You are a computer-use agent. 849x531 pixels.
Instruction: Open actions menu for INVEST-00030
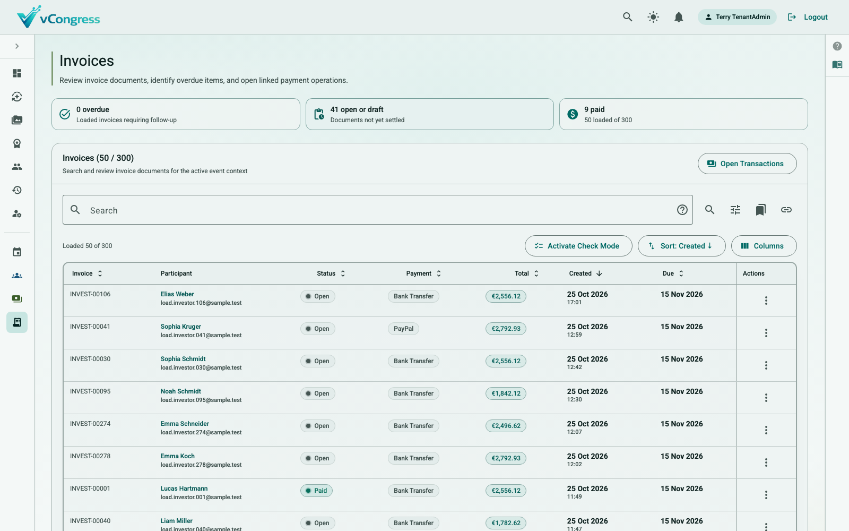(x=766, y=365)
